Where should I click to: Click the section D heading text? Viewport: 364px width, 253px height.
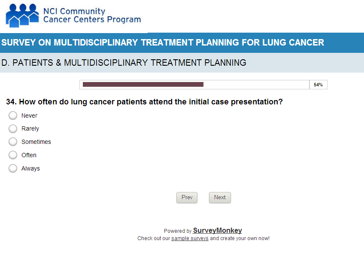tap(124, 63)
